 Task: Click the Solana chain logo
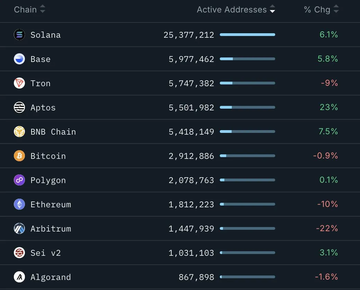point(19,35)
